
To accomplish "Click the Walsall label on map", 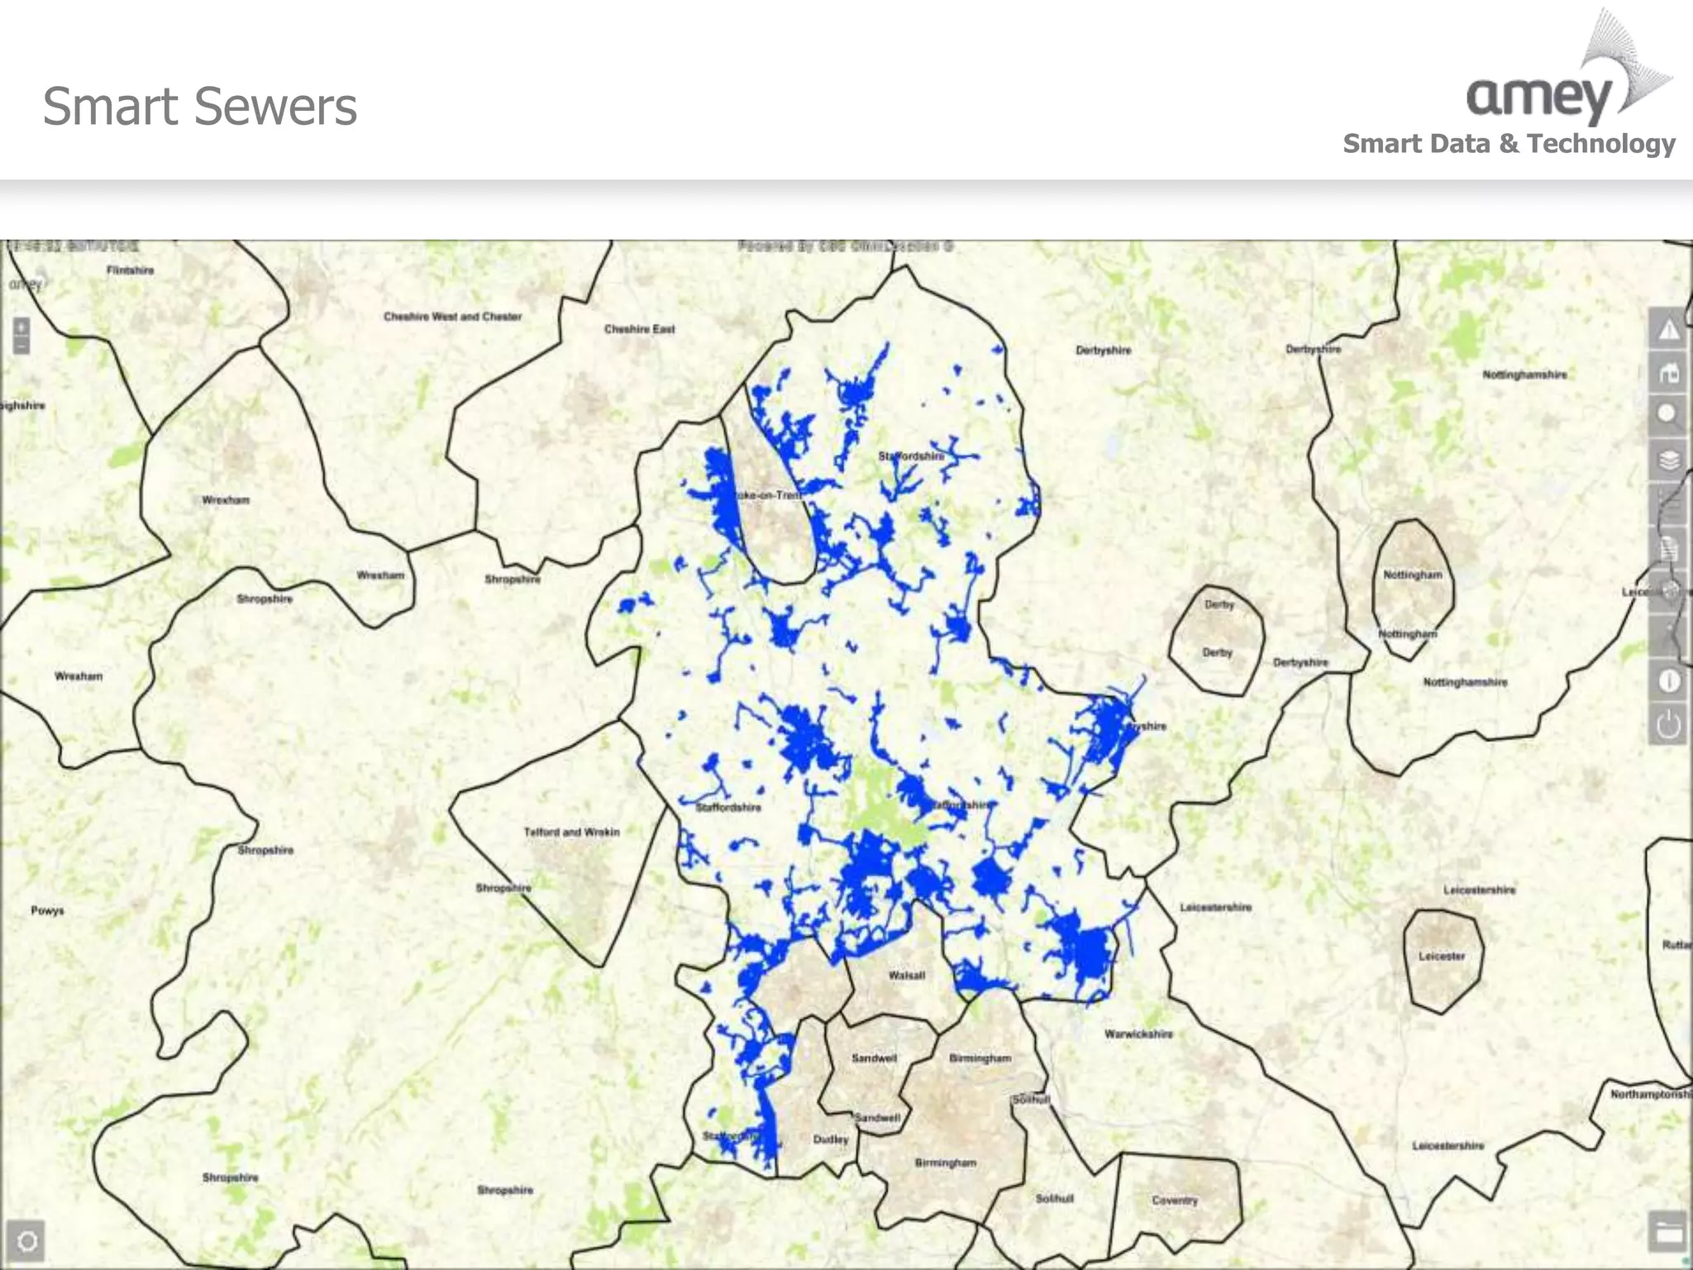I will [x=906, y=976].
